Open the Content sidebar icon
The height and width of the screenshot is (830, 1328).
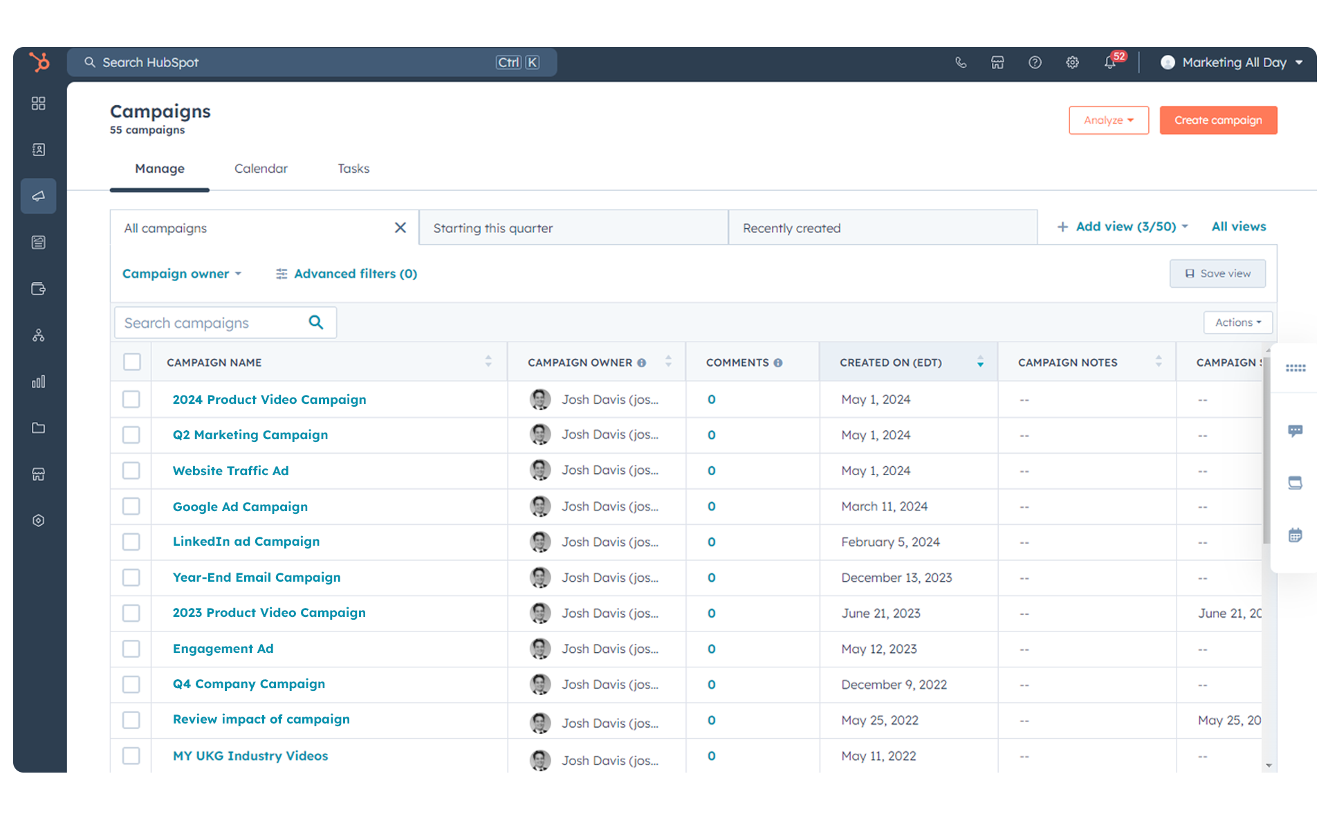pyautogui.click(x=39, y=242)
